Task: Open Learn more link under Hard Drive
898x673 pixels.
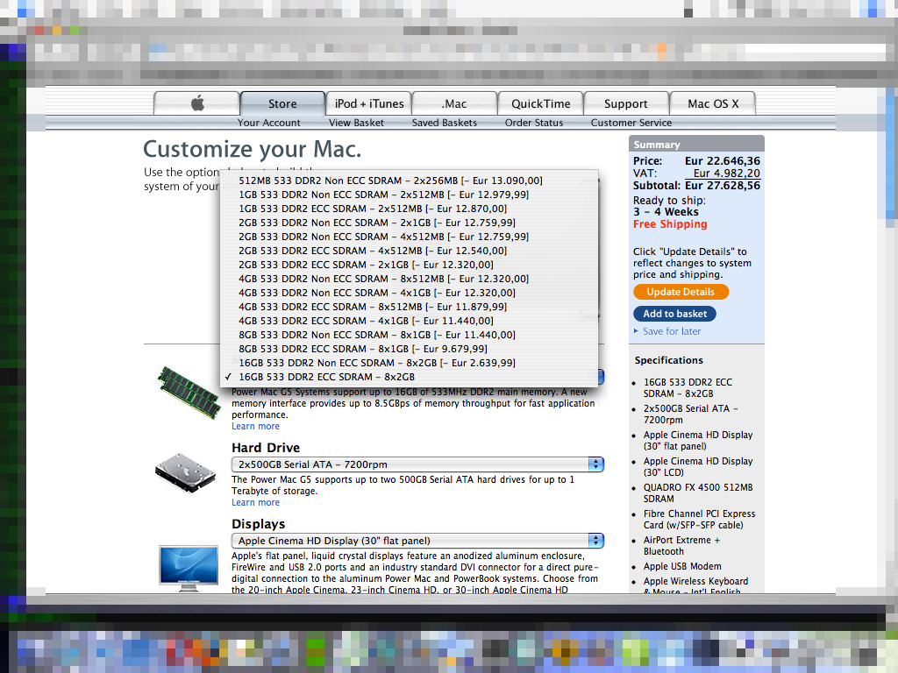Action: [x=255, y=503]
